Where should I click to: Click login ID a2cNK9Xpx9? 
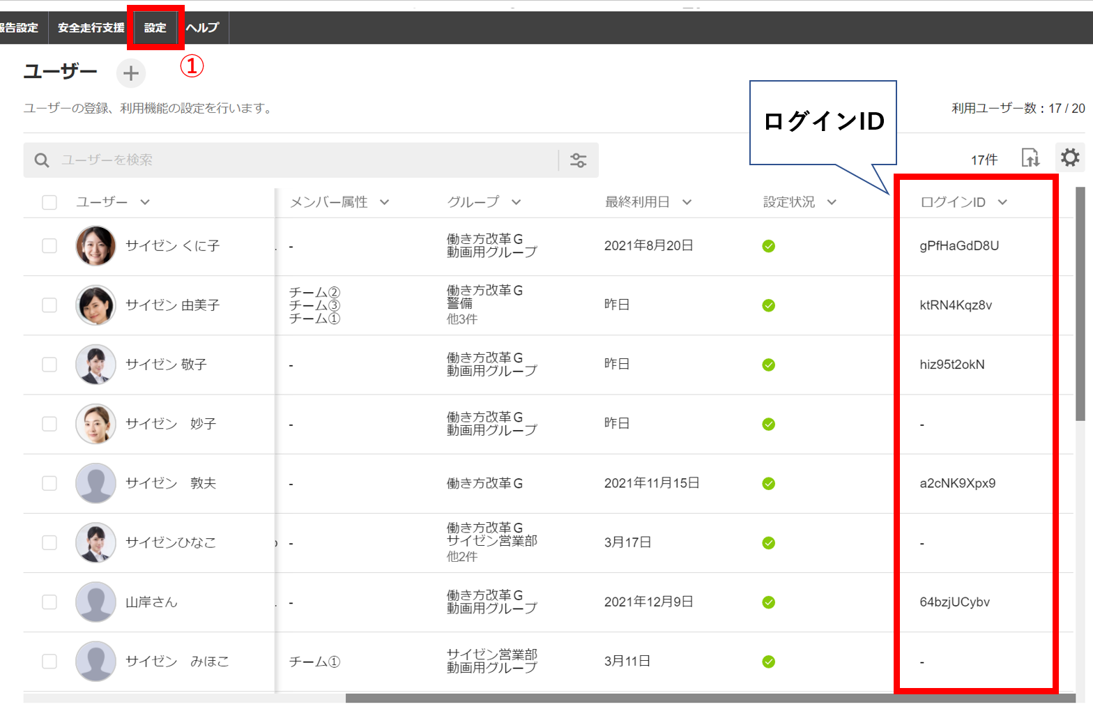(x=958, y=483)
